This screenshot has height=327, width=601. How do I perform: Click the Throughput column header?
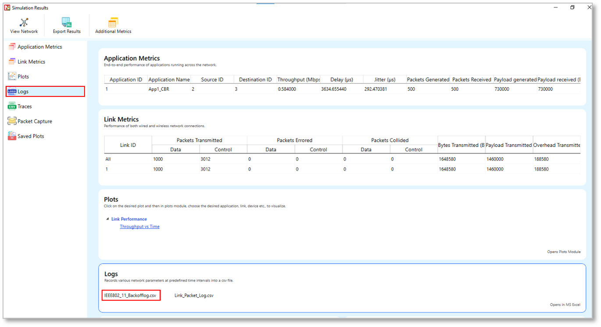pyautogui.click(x=299, y=80)
